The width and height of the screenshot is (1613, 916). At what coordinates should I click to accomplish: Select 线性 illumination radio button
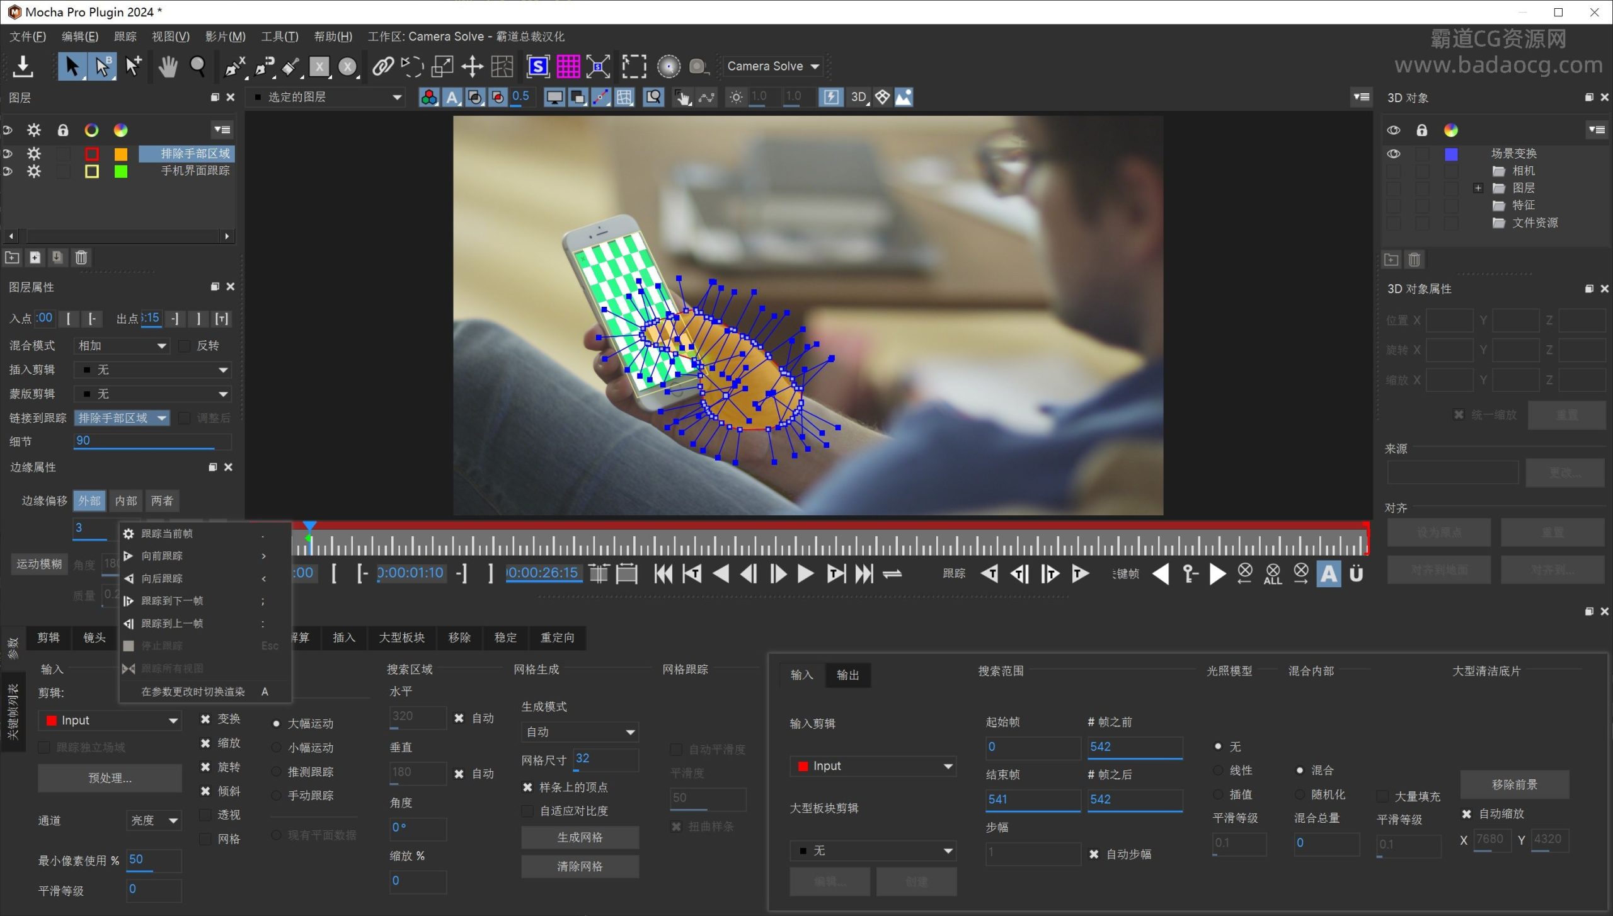pos(1218,770)
